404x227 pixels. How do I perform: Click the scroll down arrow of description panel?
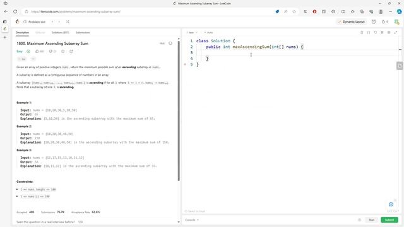[179, 222]
